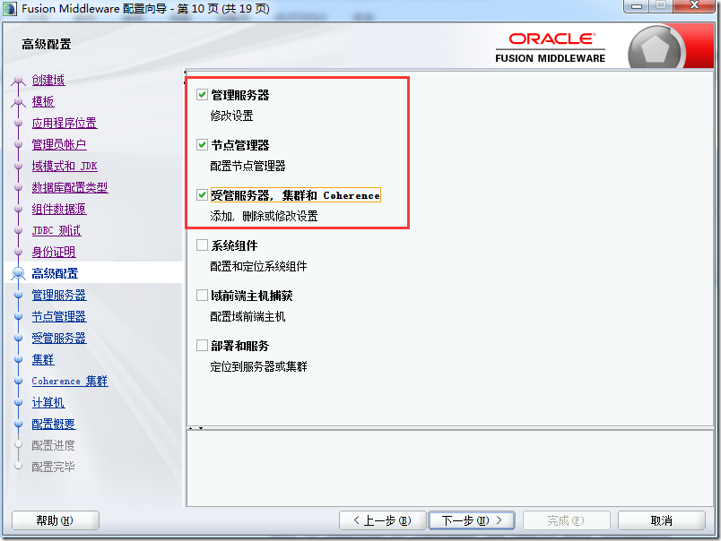Viewport: 721px width, 541px height.
Task: Open the 模板 step in sidebar
Action: coord(43,101)
